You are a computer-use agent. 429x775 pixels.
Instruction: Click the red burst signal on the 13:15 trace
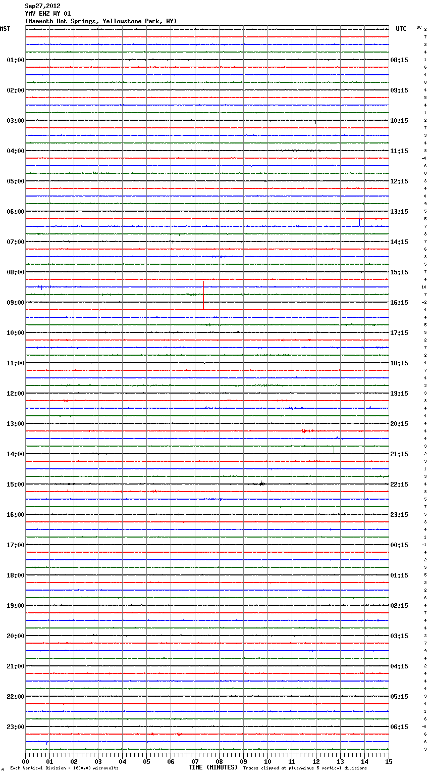coord(306,431)
